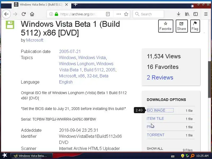This screenshot has width=212, height=159.
Task: Open page actions three-dots menu
Action: (118, 14)
